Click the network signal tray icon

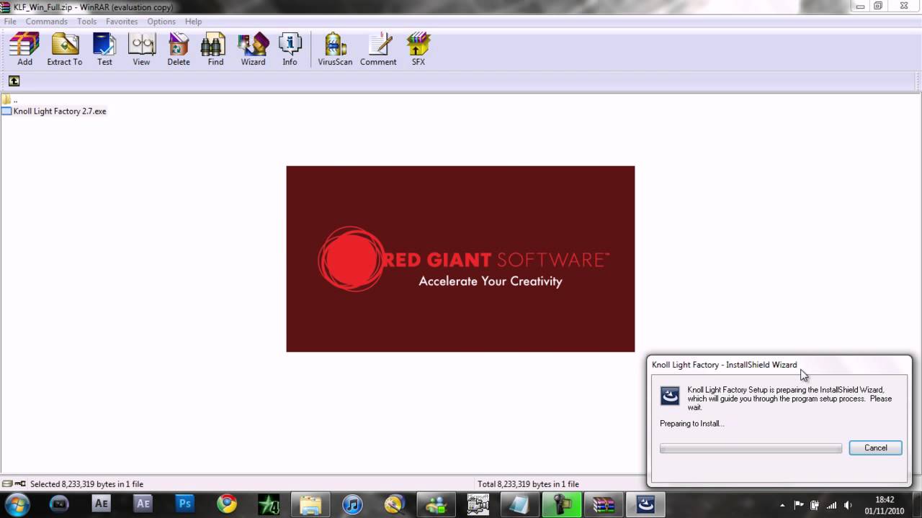832,505
